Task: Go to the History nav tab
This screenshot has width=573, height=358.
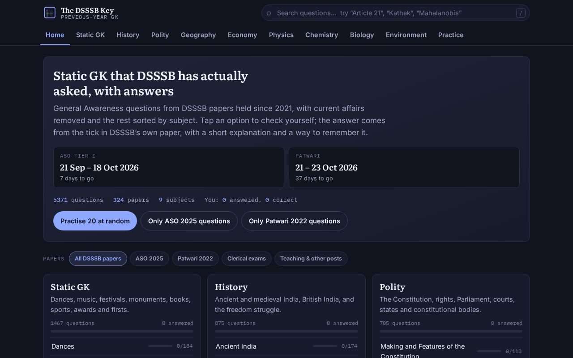Action: [x=128, y=35]
